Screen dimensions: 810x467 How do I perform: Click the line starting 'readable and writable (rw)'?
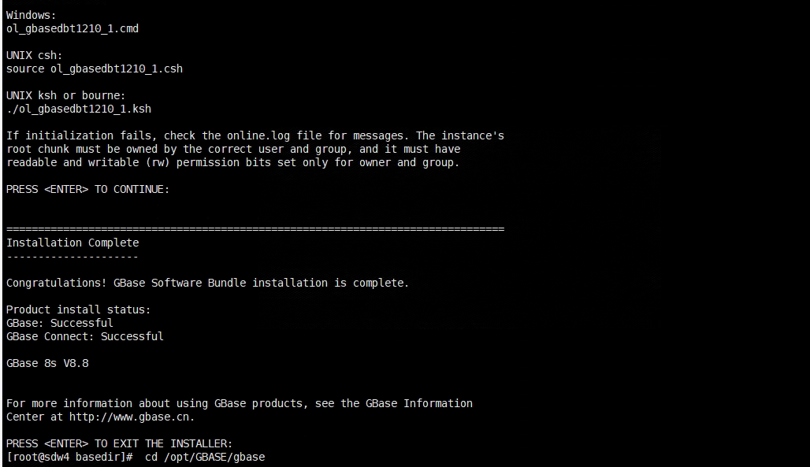coord(232,163)
